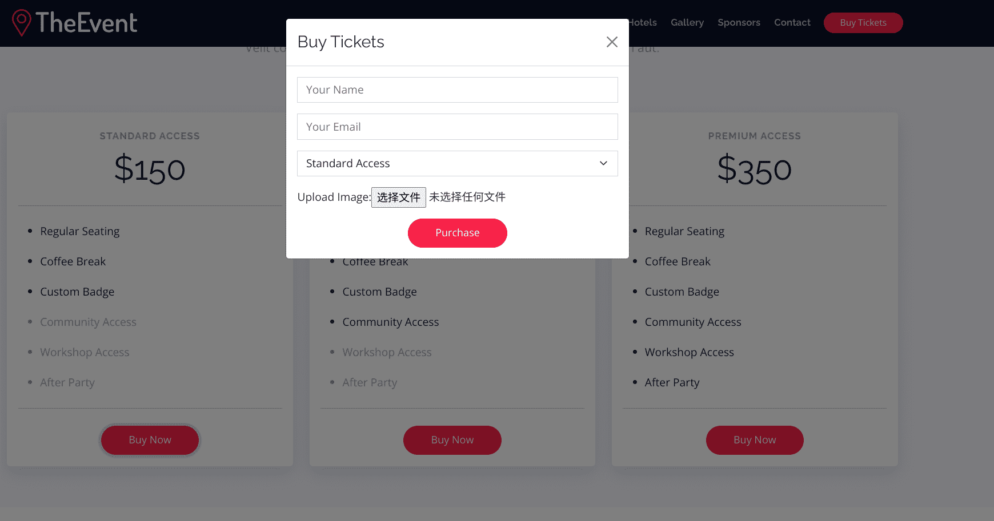Image resolution: width=994 pixels, height=521 pixels.
Task: Click Buy Tickets button in header
Action: click(863, 23)
